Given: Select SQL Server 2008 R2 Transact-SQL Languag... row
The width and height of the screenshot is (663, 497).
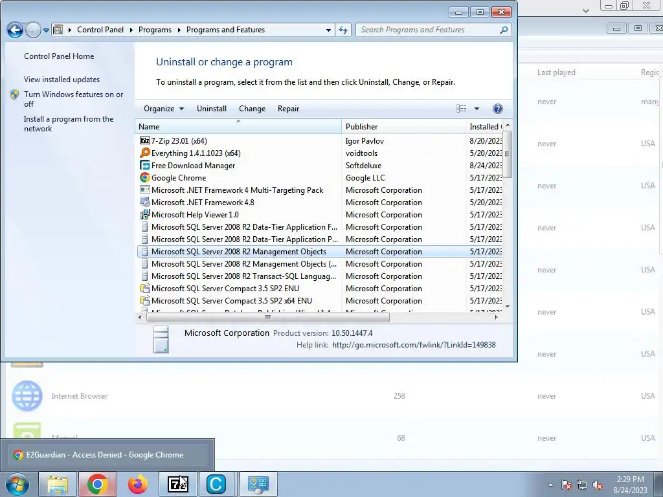Looking at the screenshot, I should click(x=320, y=276).
